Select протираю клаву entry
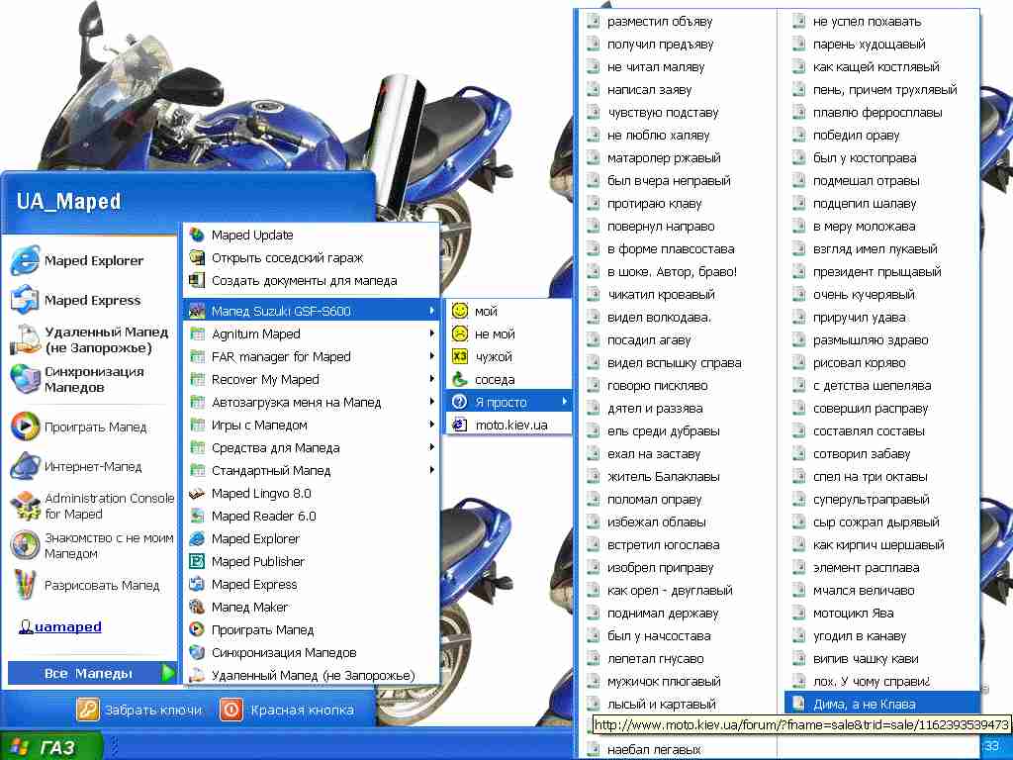The image size is (1013, 760). click(x=678, y=204)
